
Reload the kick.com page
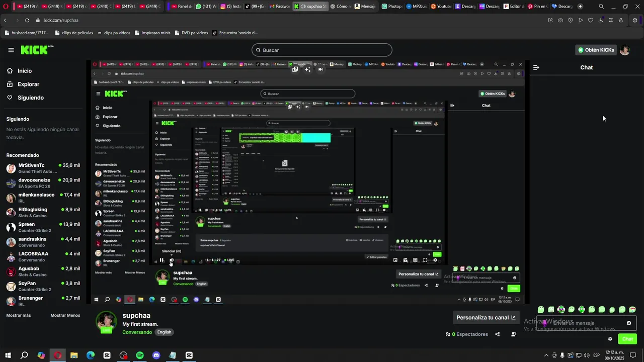[x=27, y=20]
